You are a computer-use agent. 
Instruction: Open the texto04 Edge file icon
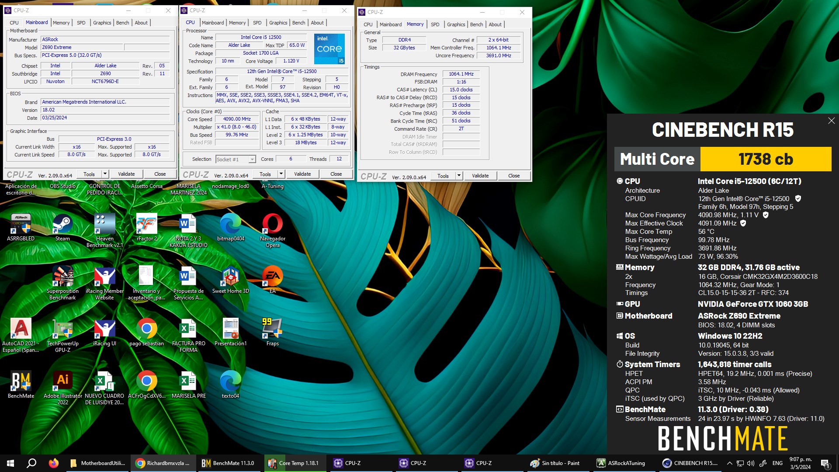click(230, 385)
